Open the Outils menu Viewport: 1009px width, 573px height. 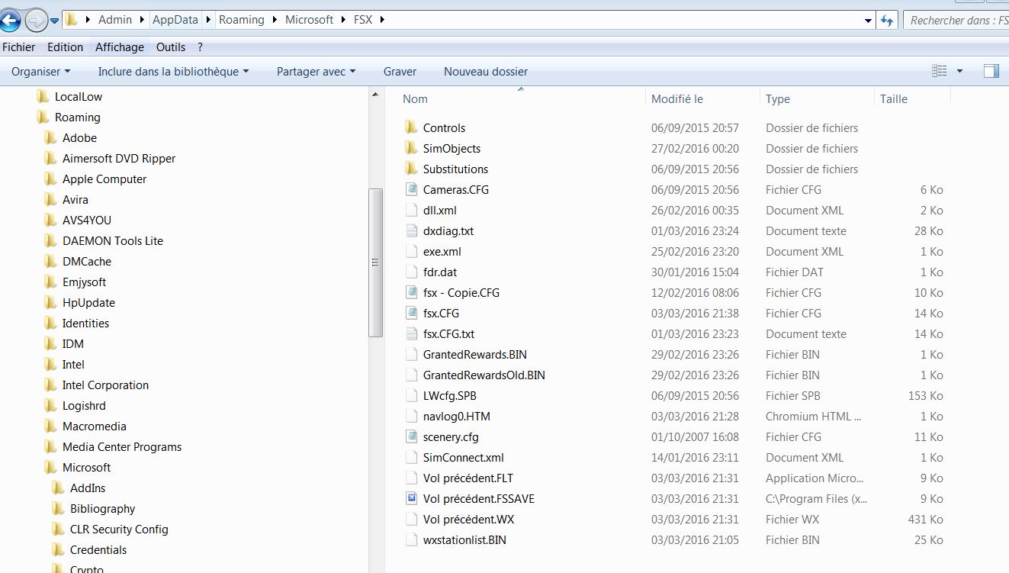pos(171,47)
